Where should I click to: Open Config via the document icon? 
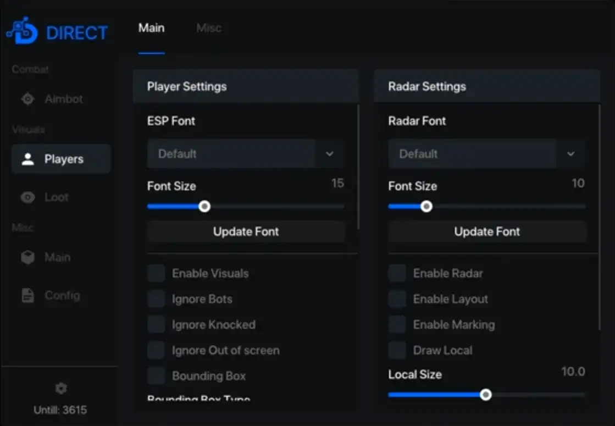coord(27,296)
